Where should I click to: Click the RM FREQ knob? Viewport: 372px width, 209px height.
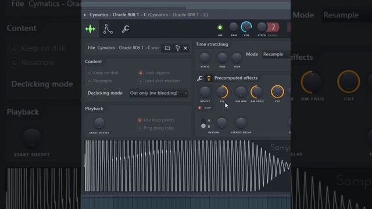pyautogui.click(x=257, y=92)
